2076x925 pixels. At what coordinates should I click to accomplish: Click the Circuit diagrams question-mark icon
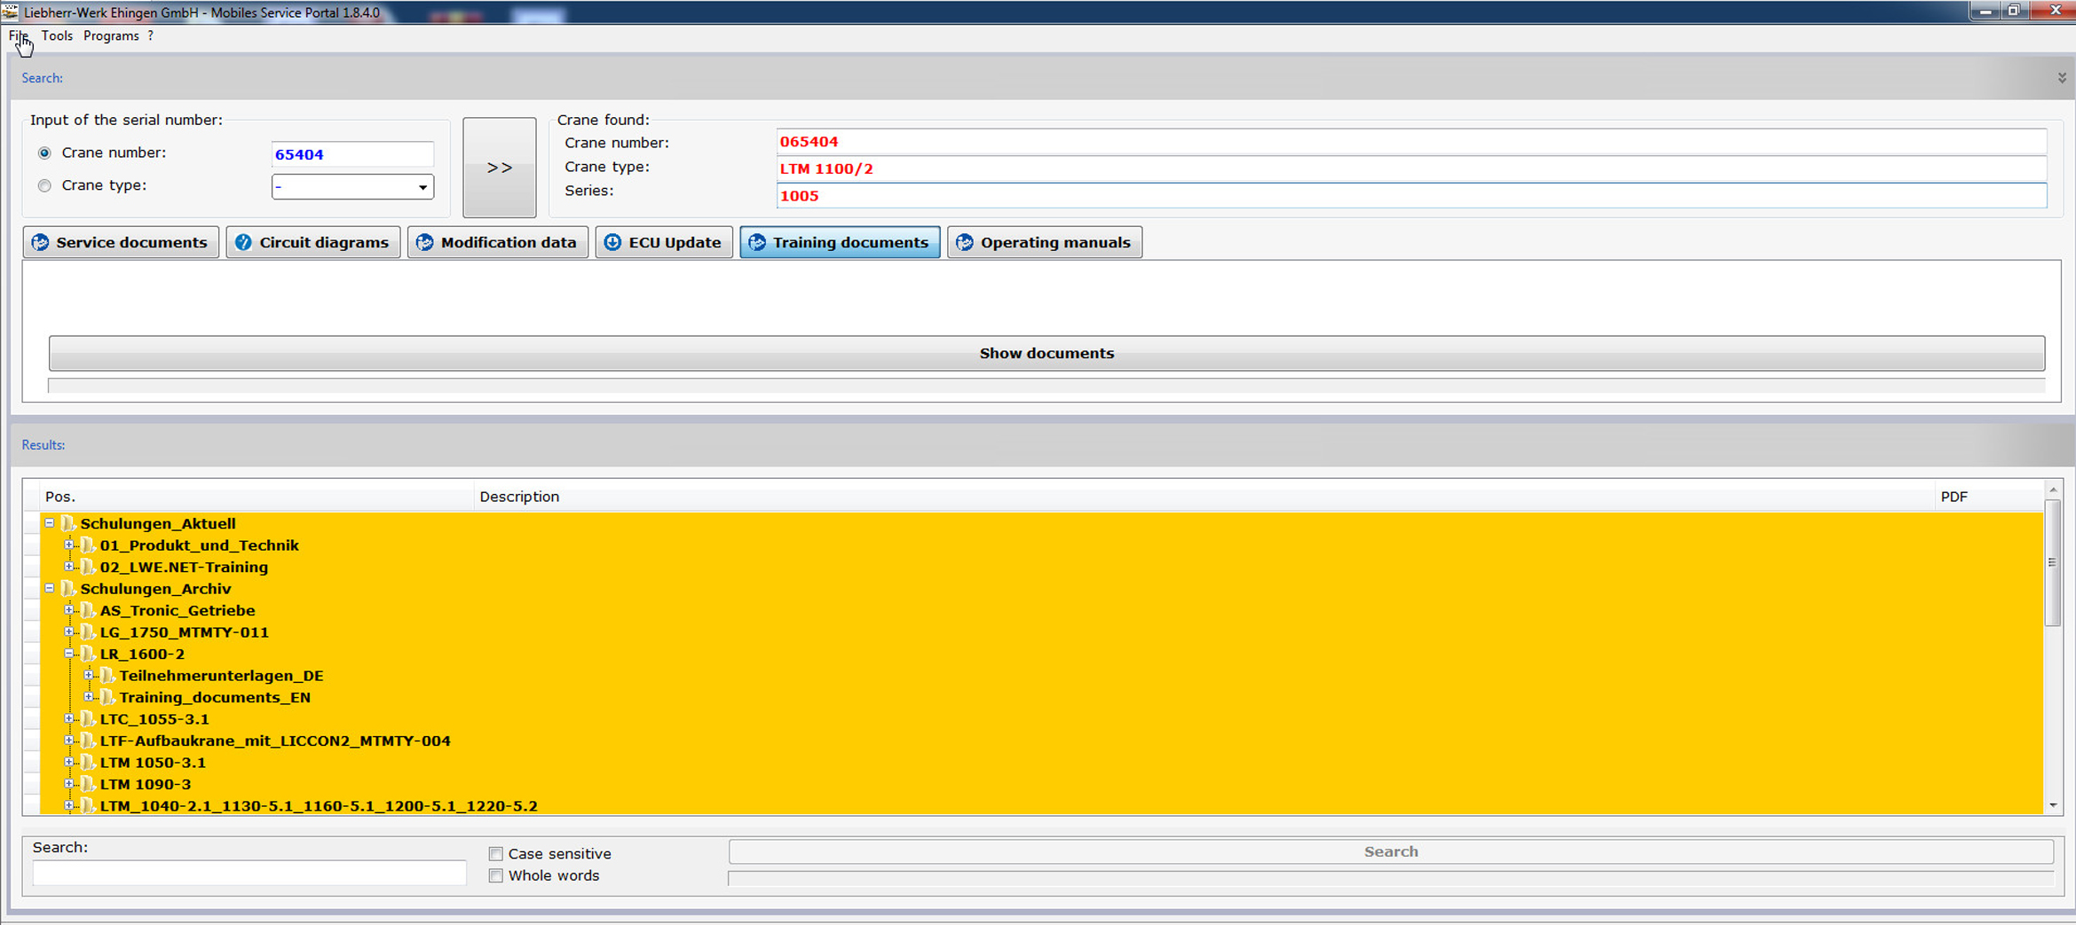coord(243,242)
